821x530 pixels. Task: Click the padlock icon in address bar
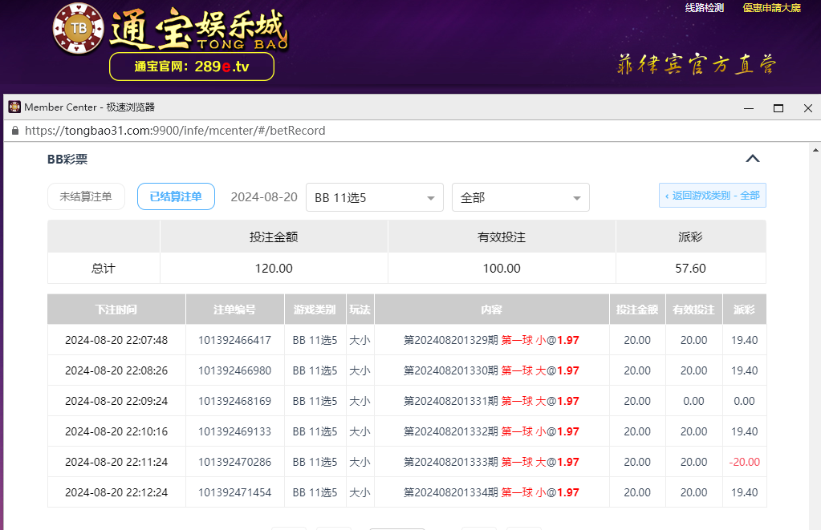(14, 130)
